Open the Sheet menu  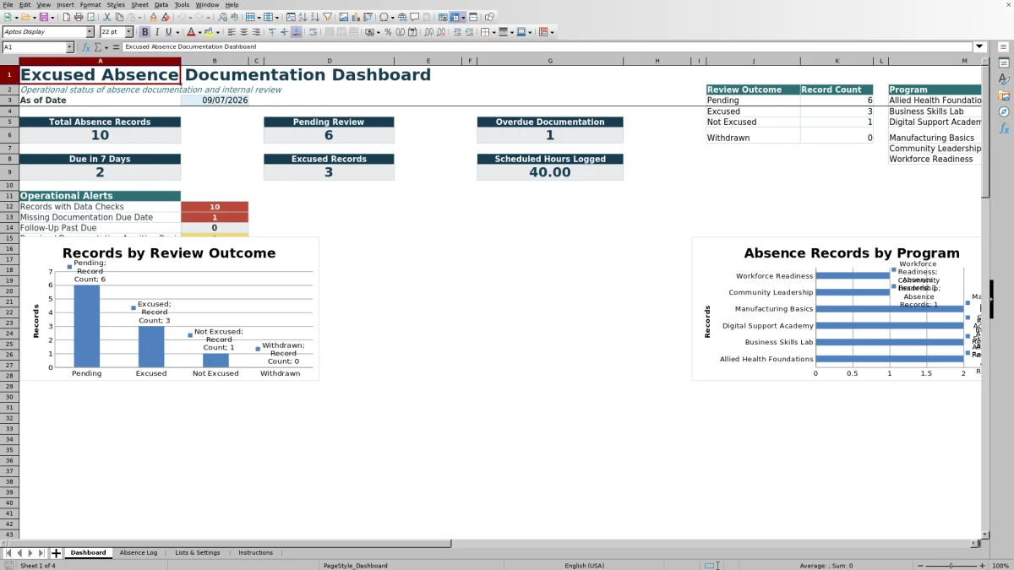point(139,5)
